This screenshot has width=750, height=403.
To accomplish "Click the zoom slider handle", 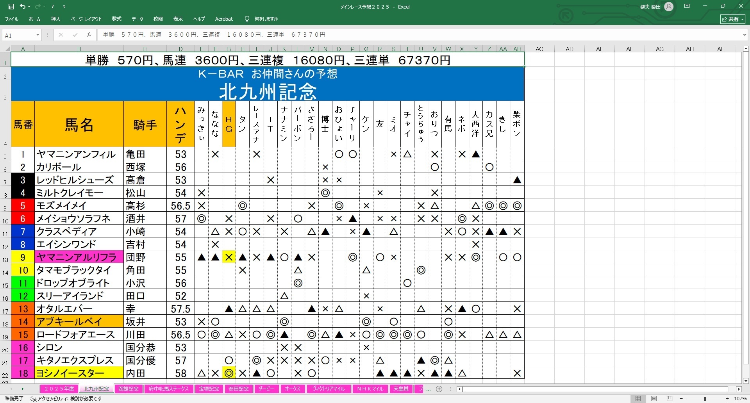I will (705, 399).
